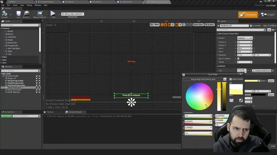Toggle the Is Variable checkbox

251,26
